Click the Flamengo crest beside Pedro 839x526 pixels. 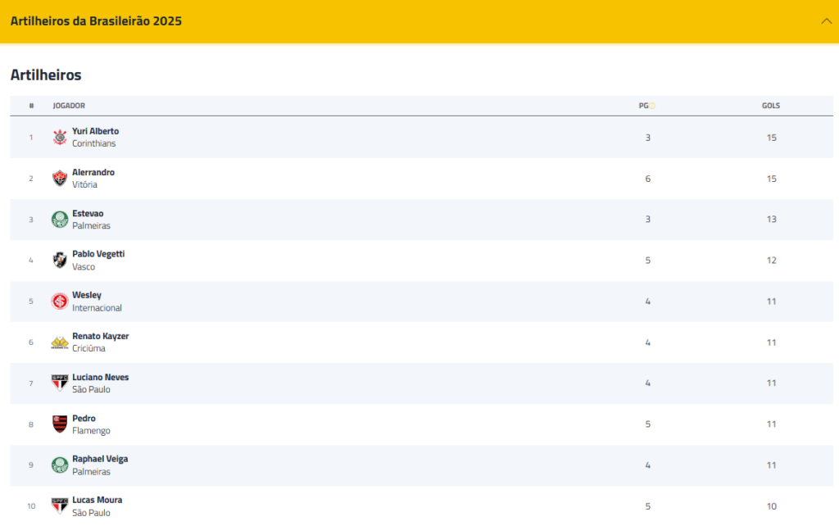click(x=59, y=424)
